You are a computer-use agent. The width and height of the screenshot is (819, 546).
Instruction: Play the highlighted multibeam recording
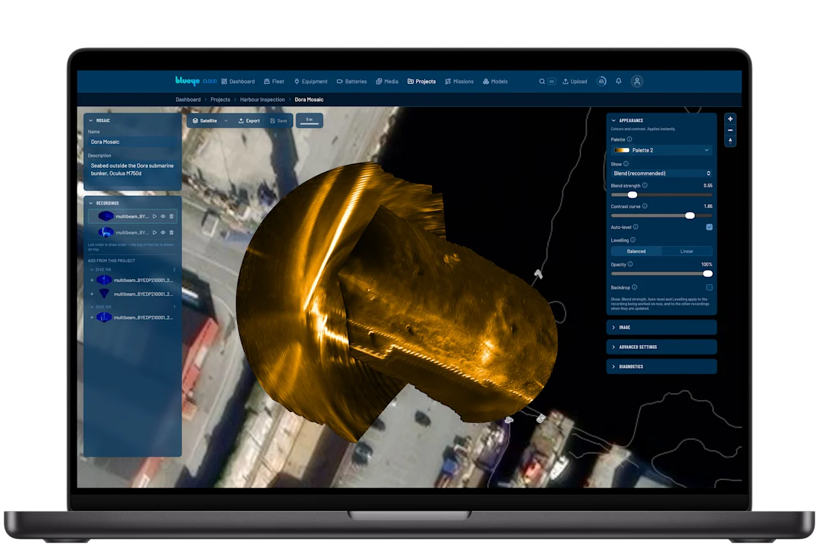pos(155,216)
